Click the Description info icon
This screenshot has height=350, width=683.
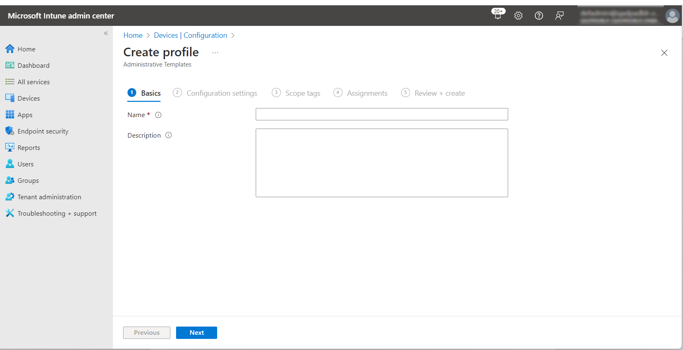click(x=168, y=135)
